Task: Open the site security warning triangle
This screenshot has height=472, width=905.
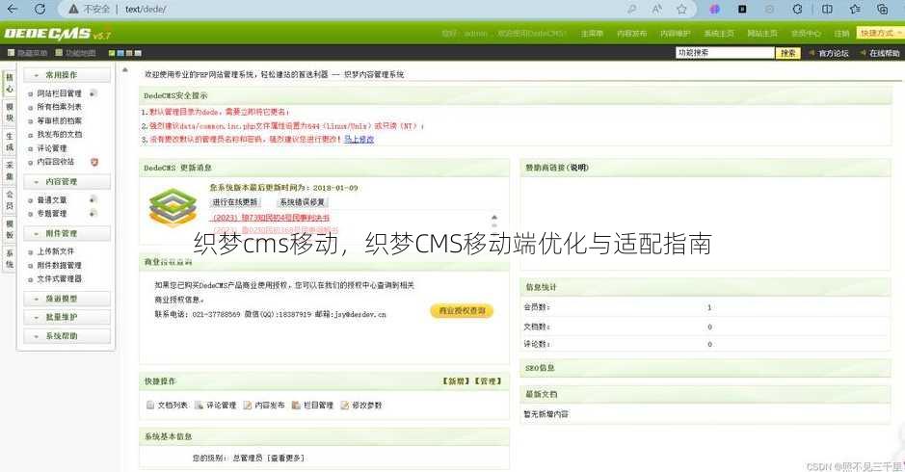Action: pos(73,10)
